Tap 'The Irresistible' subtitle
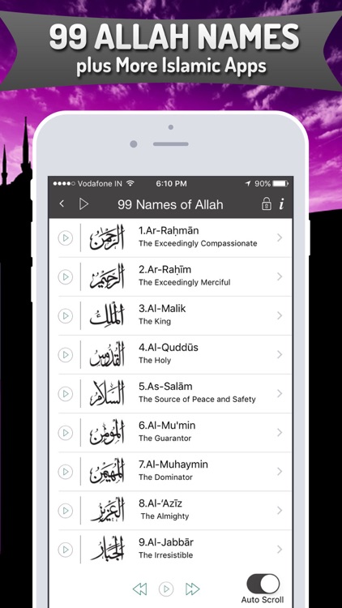This screenshot has width=342, height=608. pyautogui.click(x=165, y=555)
